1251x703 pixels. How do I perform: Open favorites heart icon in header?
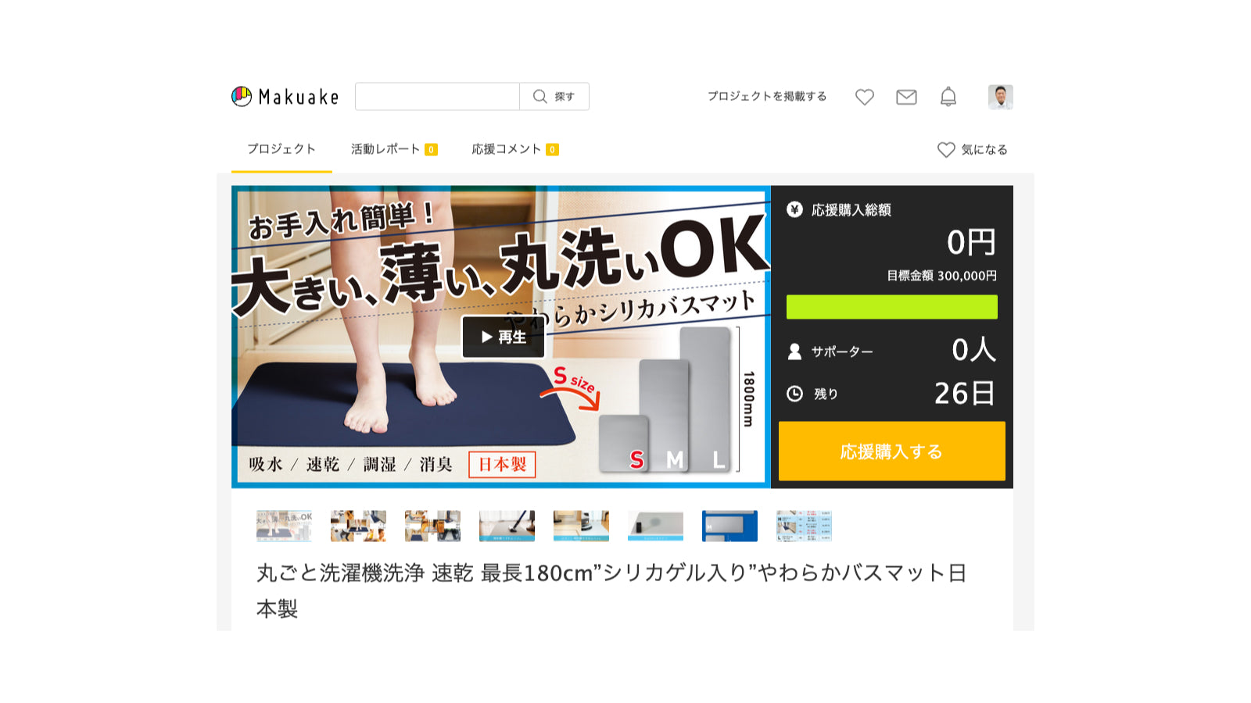865,97
